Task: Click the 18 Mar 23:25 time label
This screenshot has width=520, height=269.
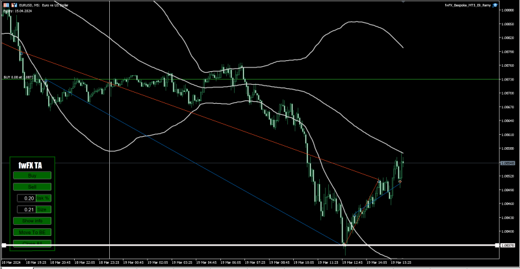Action: point(109,263)
